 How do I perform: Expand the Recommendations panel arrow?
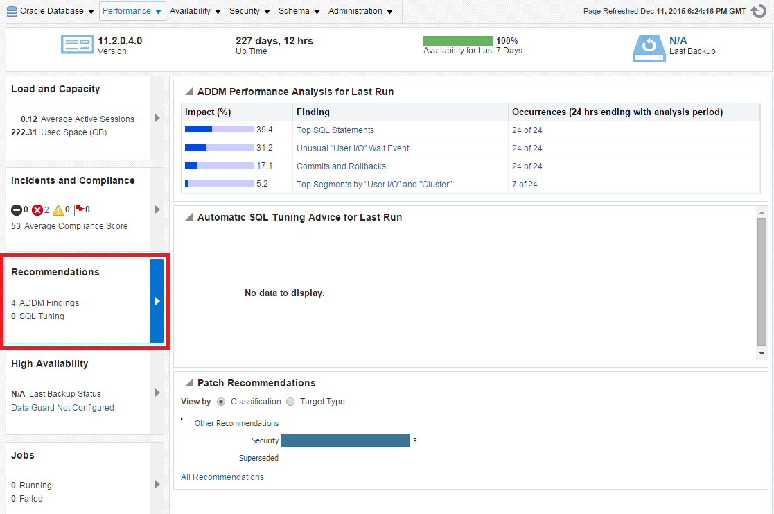pyautogui.click(x=157, y=301)
